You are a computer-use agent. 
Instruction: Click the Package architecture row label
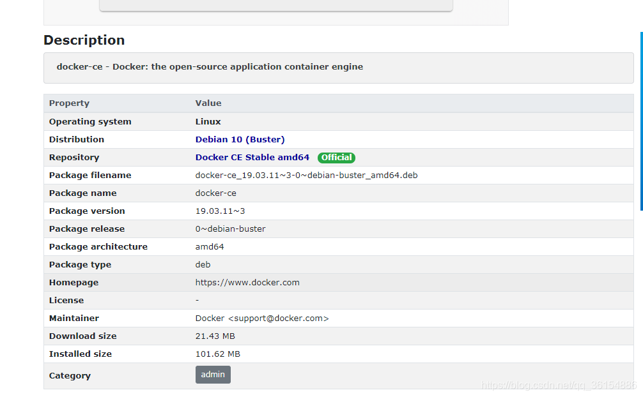(x=98, y=246)
